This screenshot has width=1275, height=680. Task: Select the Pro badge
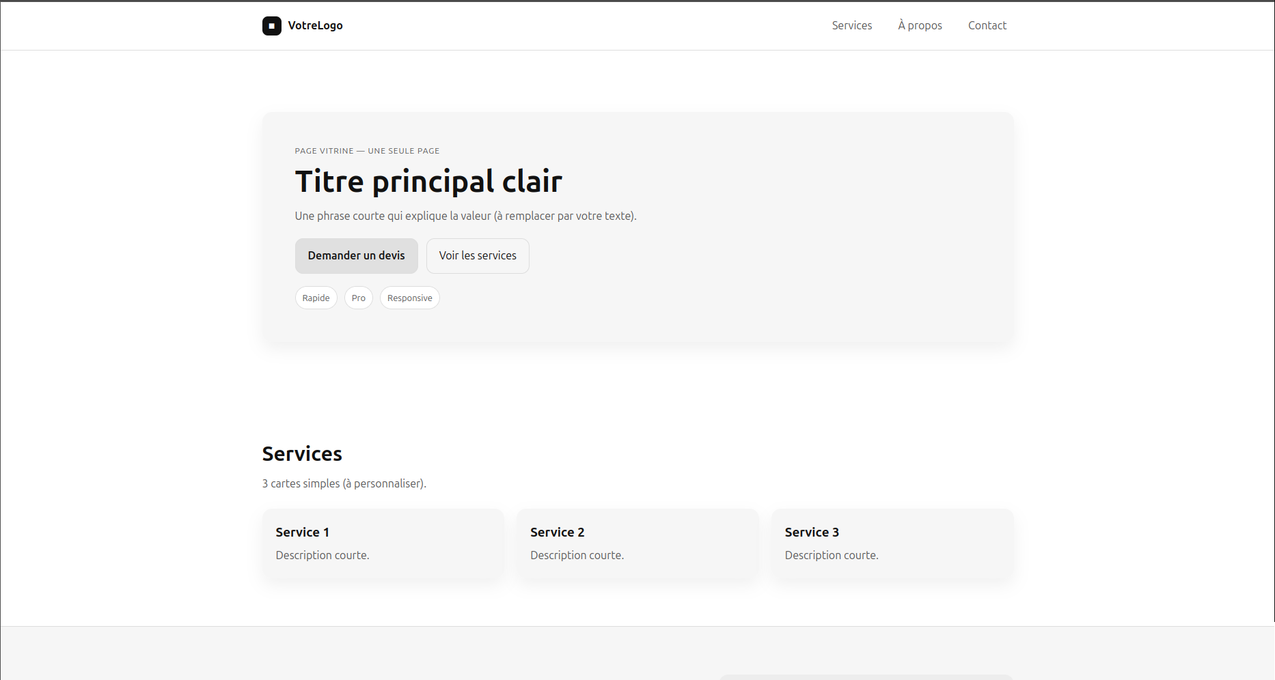click(358, 298)
